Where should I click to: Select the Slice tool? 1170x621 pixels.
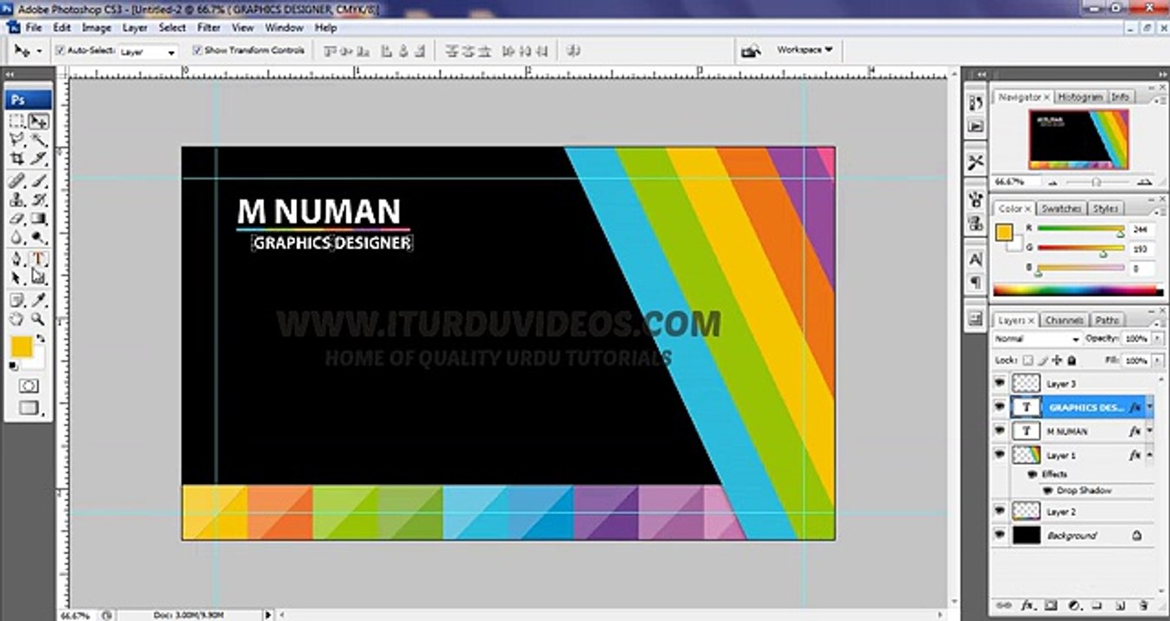tap(39, 159)
